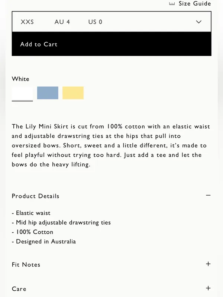223x297 pixels.
Task: Click the Designed in Australia detail line
Action: click(44, 242)
